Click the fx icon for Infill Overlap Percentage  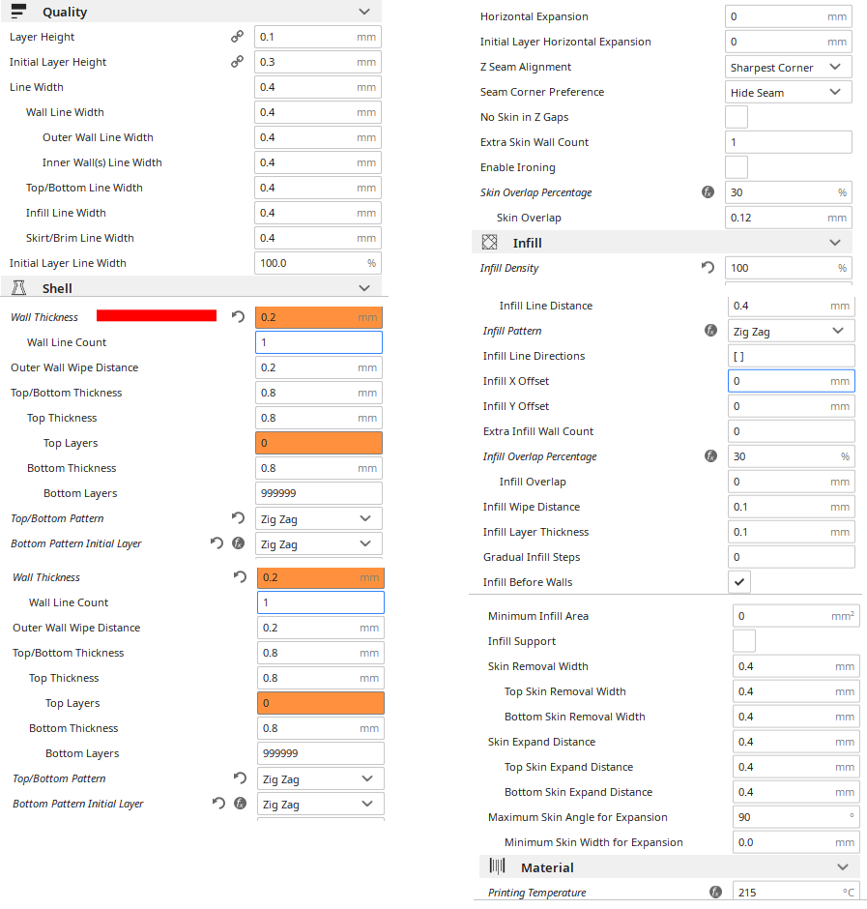click(710, 456)
